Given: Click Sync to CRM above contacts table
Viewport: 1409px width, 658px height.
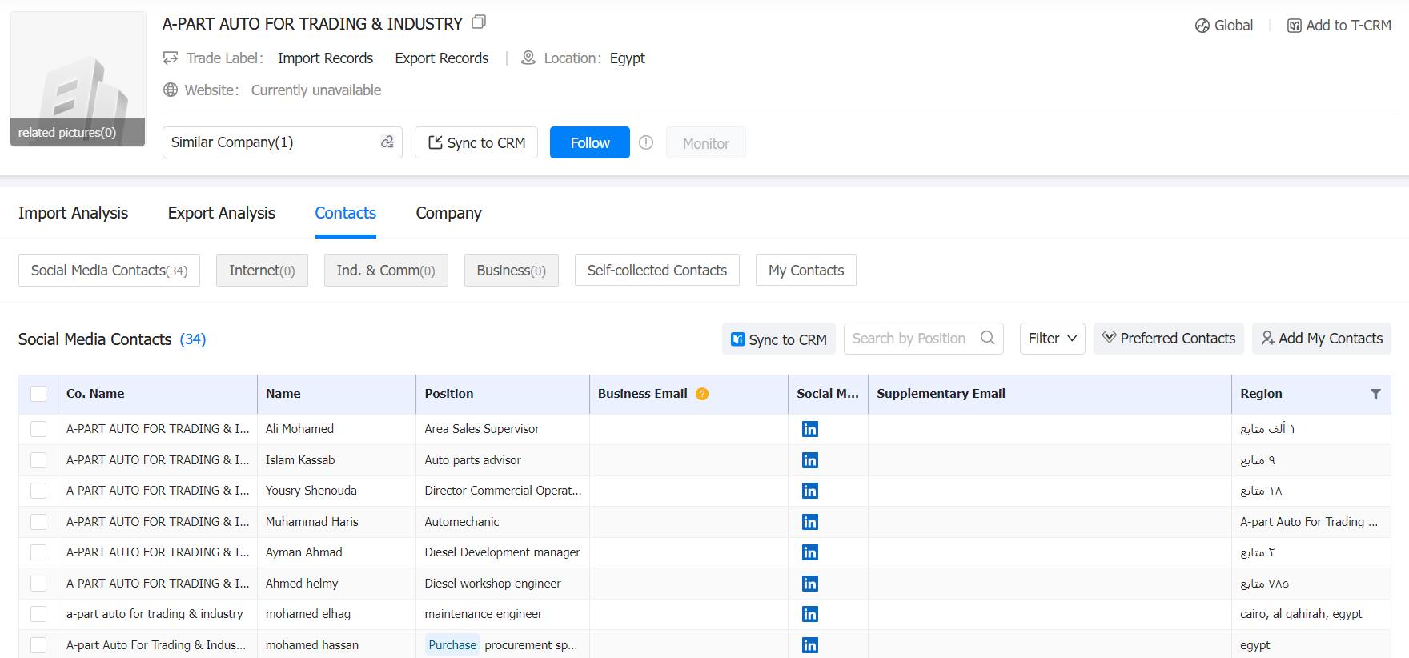Looking at the screenshot, I should pos(779,339).
